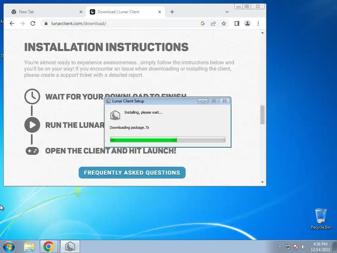Click the Lunar Client Setup progress bar
The height and width of the screenshot is (253, 337).
pyautogui.click(x=168, y=139)
